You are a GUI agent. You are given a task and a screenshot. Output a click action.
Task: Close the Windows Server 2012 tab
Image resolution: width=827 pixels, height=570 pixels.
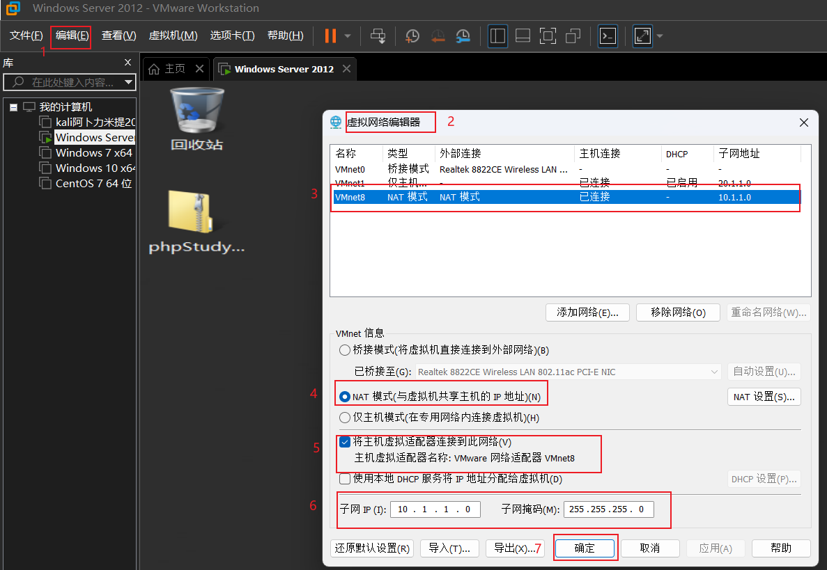346,68
